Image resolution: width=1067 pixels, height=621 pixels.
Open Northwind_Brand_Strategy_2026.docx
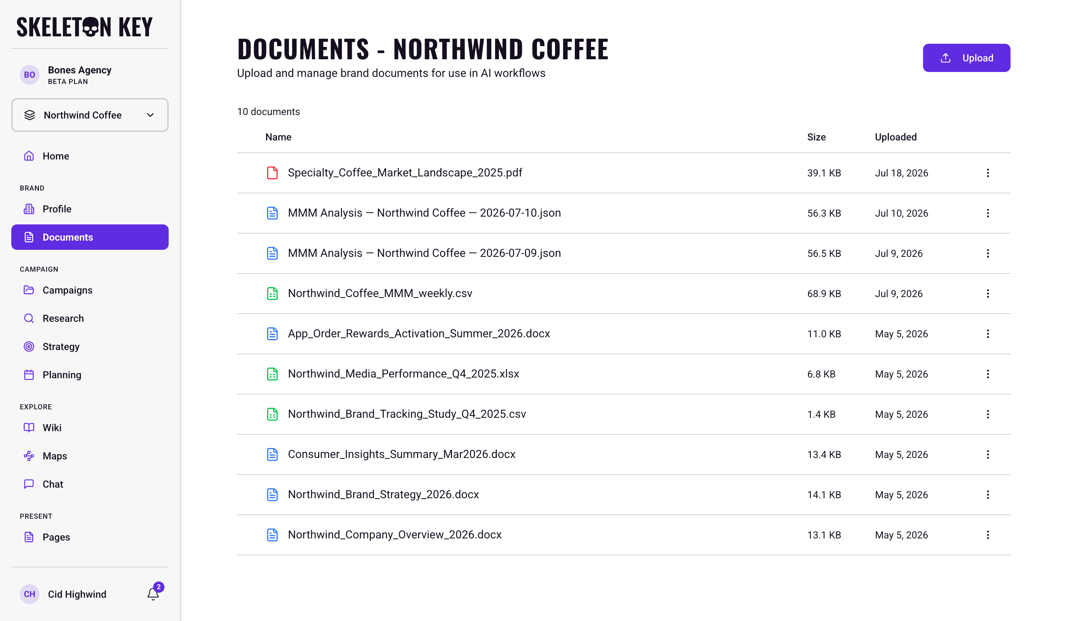click(x=383, y=494)
